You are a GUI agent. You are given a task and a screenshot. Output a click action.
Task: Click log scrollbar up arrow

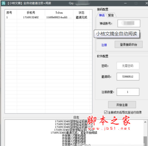[145, 122]
